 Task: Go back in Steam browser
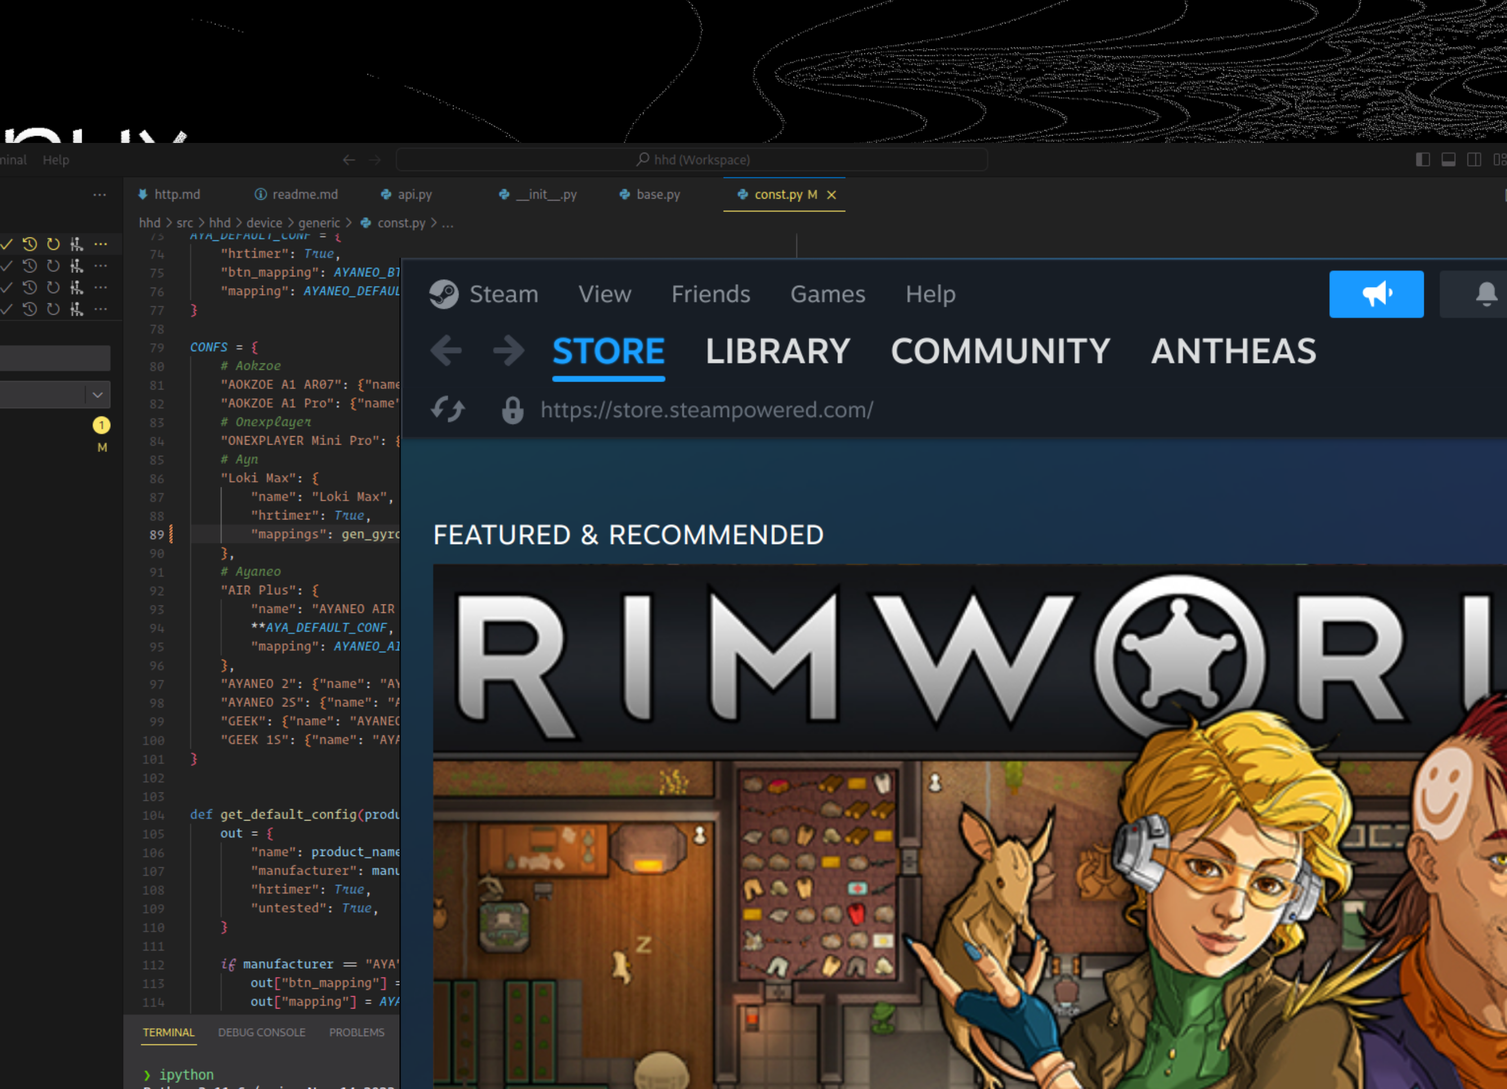pyautogui.click(x=446, y=350)
